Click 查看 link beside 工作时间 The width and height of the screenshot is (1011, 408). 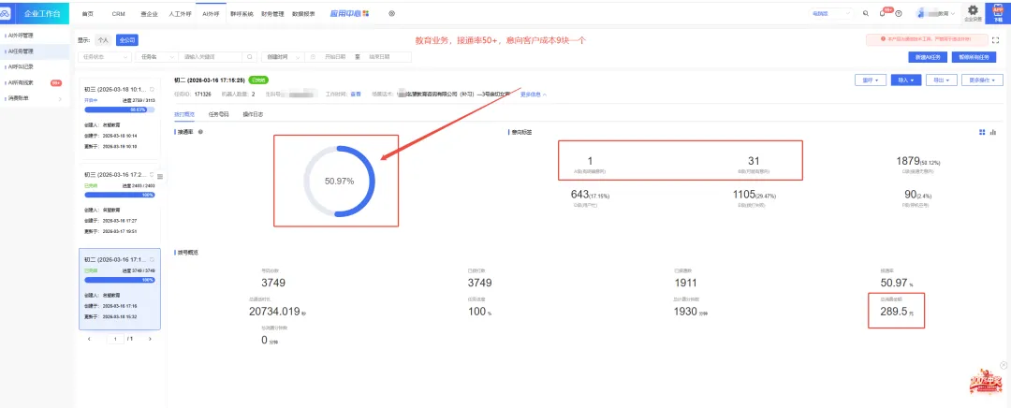click(356, 95)
